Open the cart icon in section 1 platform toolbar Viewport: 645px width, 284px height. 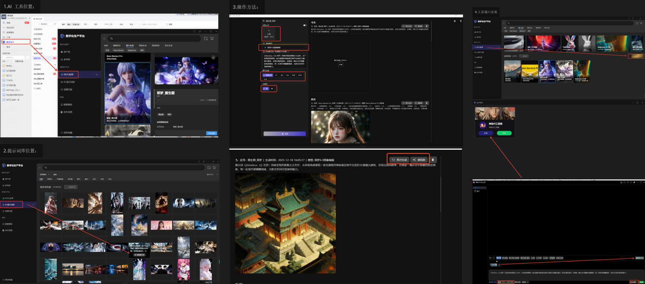[212, 38]
